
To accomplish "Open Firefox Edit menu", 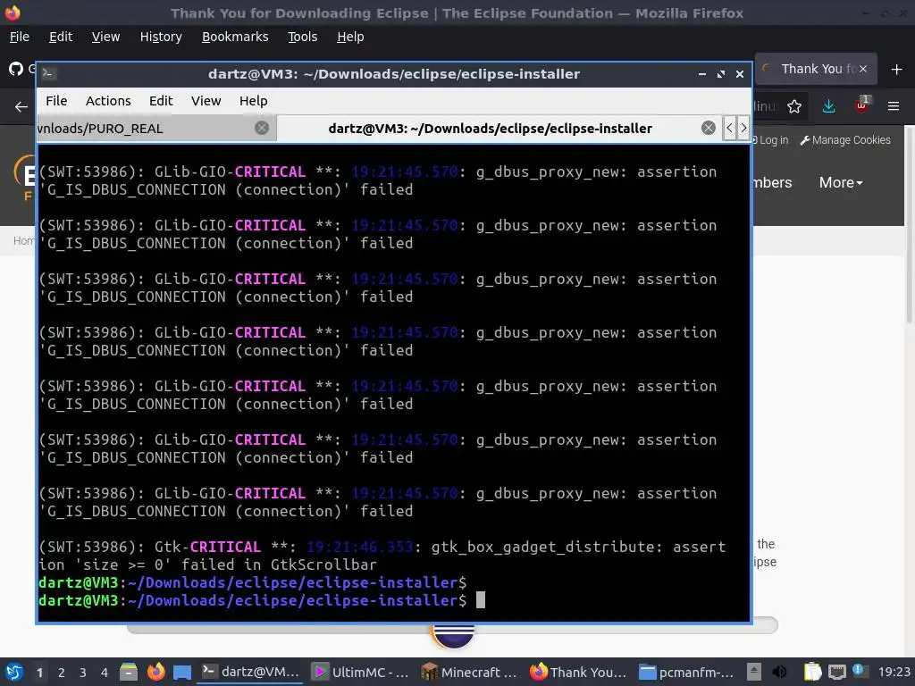I will [61, 37].
